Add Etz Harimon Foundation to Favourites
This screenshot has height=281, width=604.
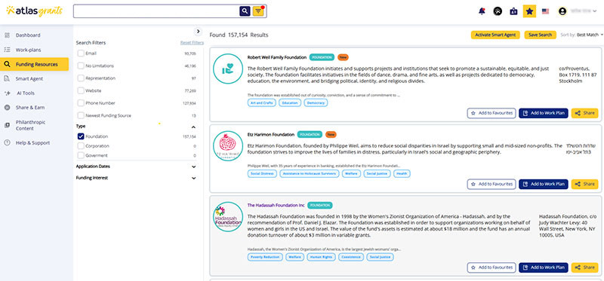492,184
